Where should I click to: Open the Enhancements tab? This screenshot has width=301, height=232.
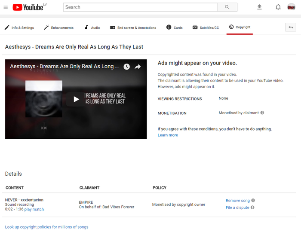coord(58,27)
